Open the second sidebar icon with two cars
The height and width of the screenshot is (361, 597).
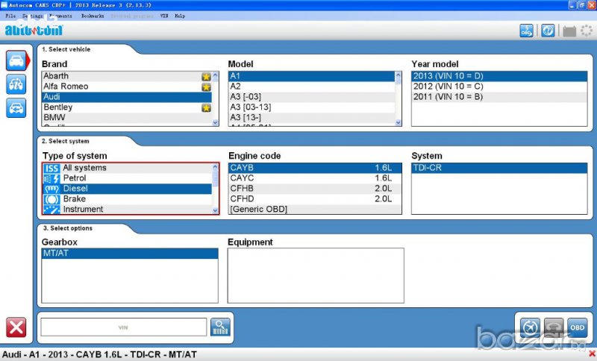16,84
